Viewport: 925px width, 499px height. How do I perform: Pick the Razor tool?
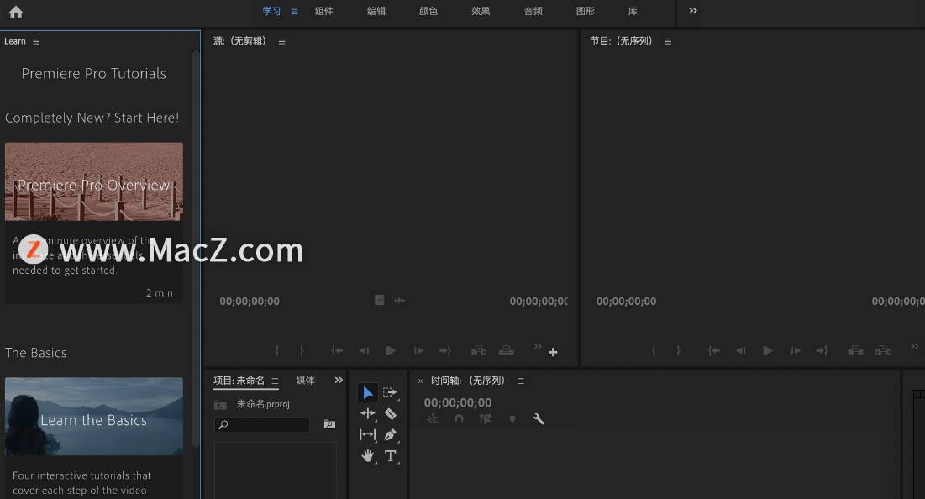pos(390,414)
